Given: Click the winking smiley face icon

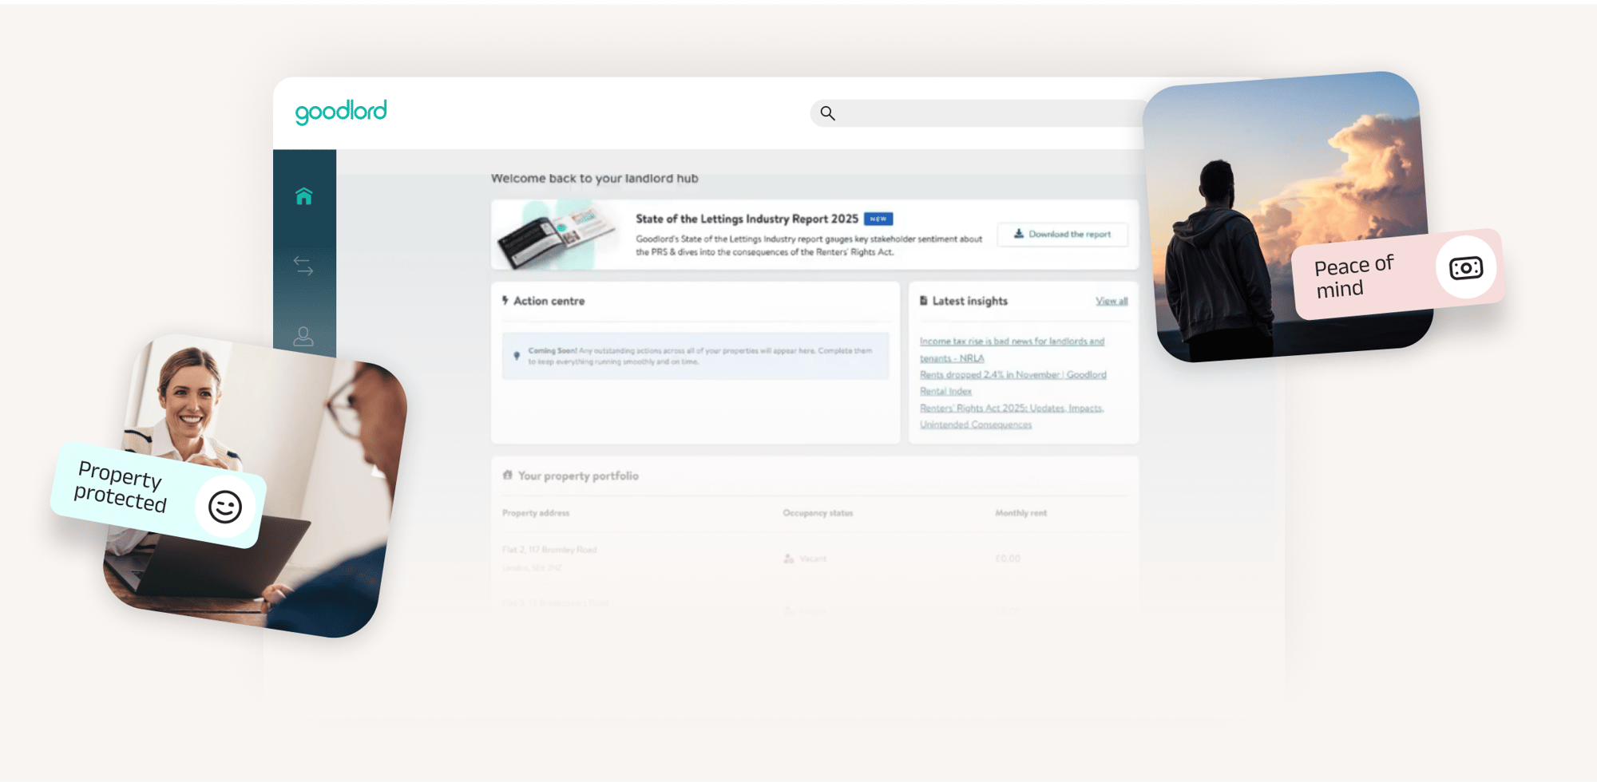Looking at the screenshot, I should click(x=225, y=507).
